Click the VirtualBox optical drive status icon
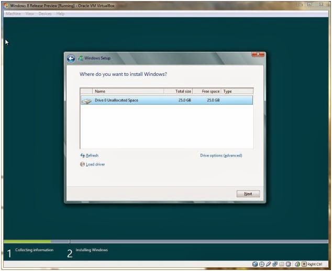332x271 pixels. pyautogui.click(x=262, y=264)
